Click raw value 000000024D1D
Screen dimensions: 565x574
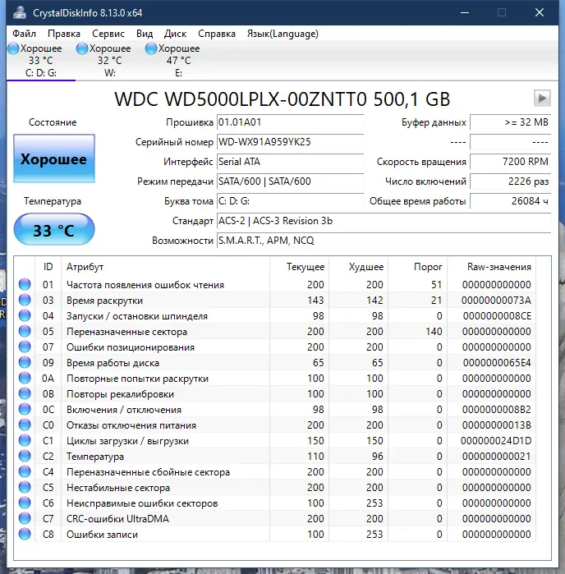(x=496, y=441)
